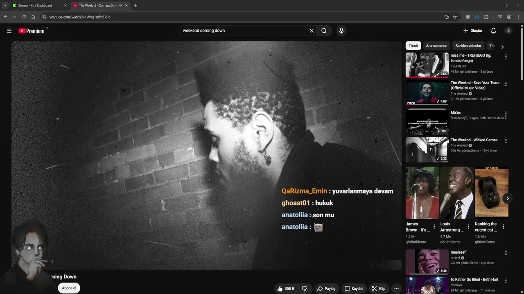Click the Abone ol subscribe button
The height and width of the screenshot is (294, 524).
pyautogui.click(x=69, y=288)
